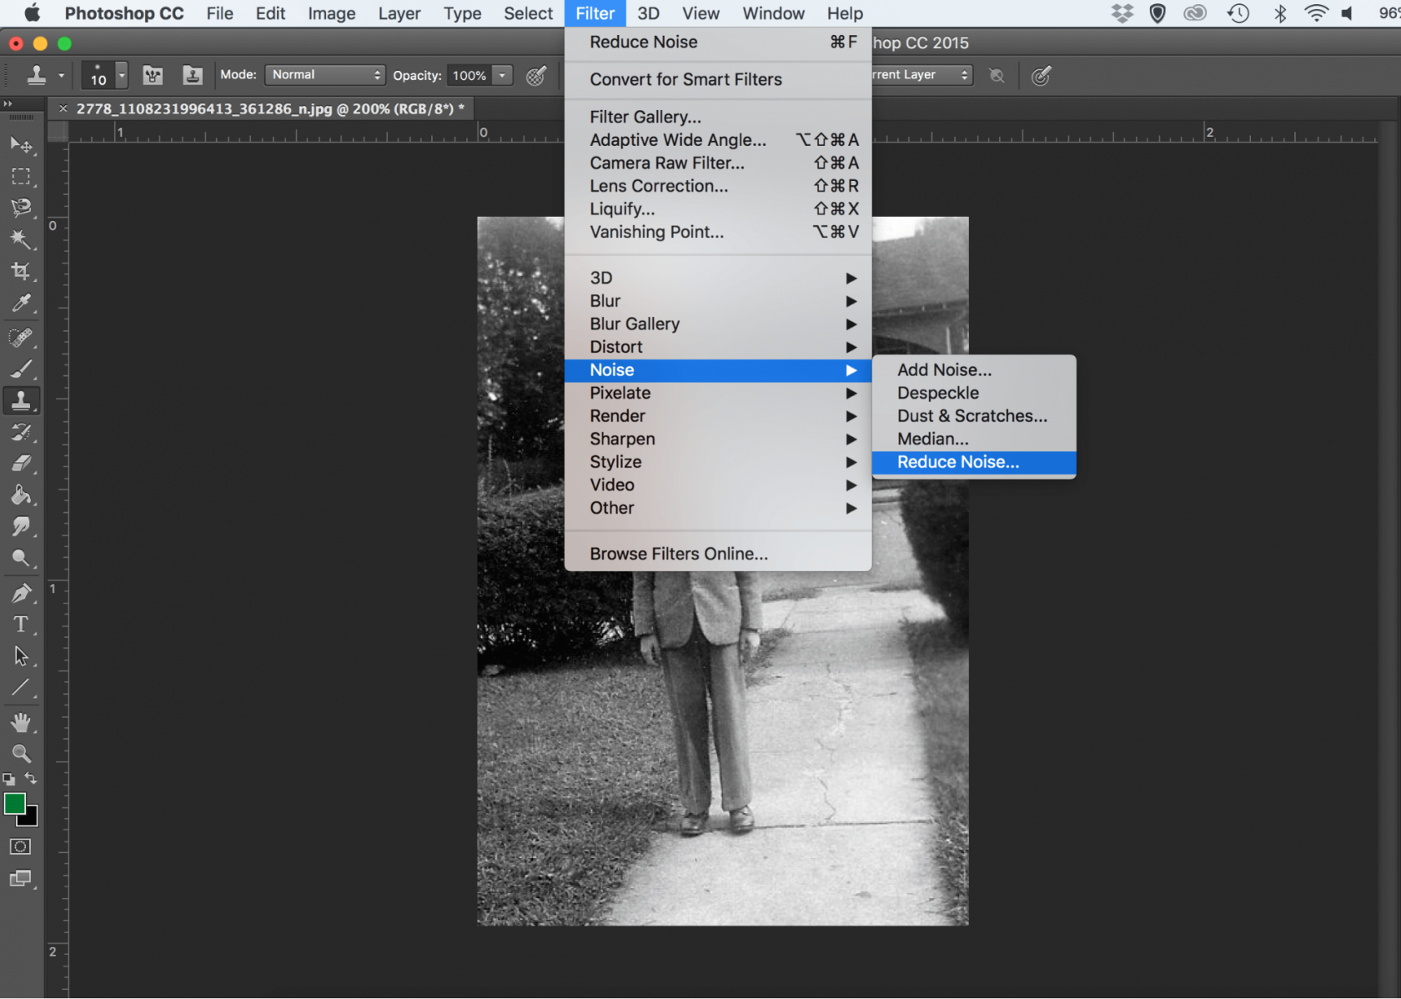Choose Reduce Noise from the Noise submenu

[x=957, y=461]
